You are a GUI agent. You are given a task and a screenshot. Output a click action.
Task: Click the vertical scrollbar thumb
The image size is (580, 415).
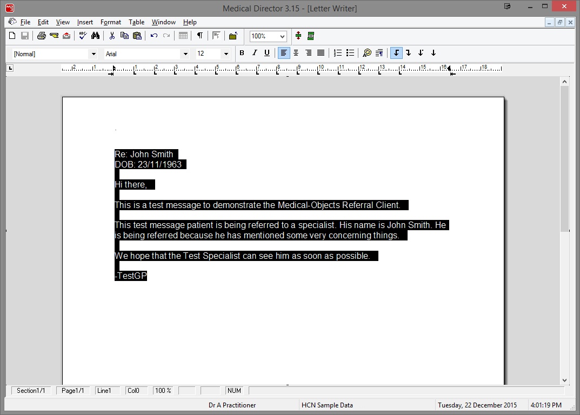click(x=564, y=159)
